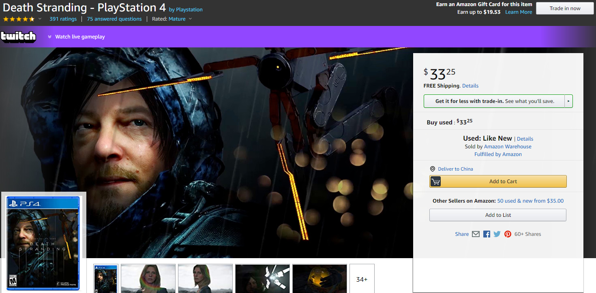Expand the star rating dropdown arrow
This screenshot has width=596, height=293.
click(x=40, y=19)
